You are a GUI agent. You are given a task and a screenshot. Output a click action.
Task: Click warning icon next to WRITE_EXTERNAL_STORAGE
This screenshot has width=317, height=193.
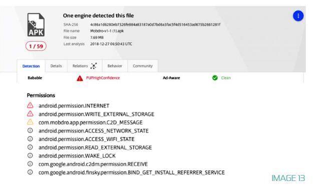pyautogui.click(x=30, y=113)
